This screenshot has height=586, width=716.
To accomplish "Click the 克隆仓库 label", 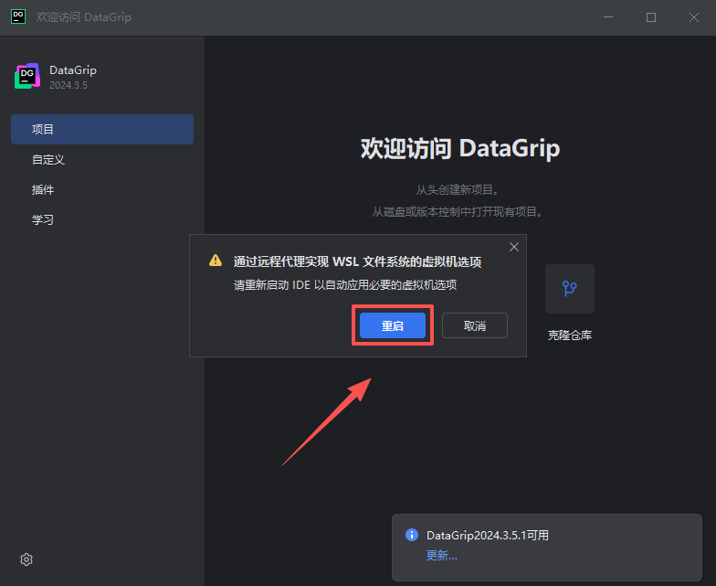I will click(570, 335).
